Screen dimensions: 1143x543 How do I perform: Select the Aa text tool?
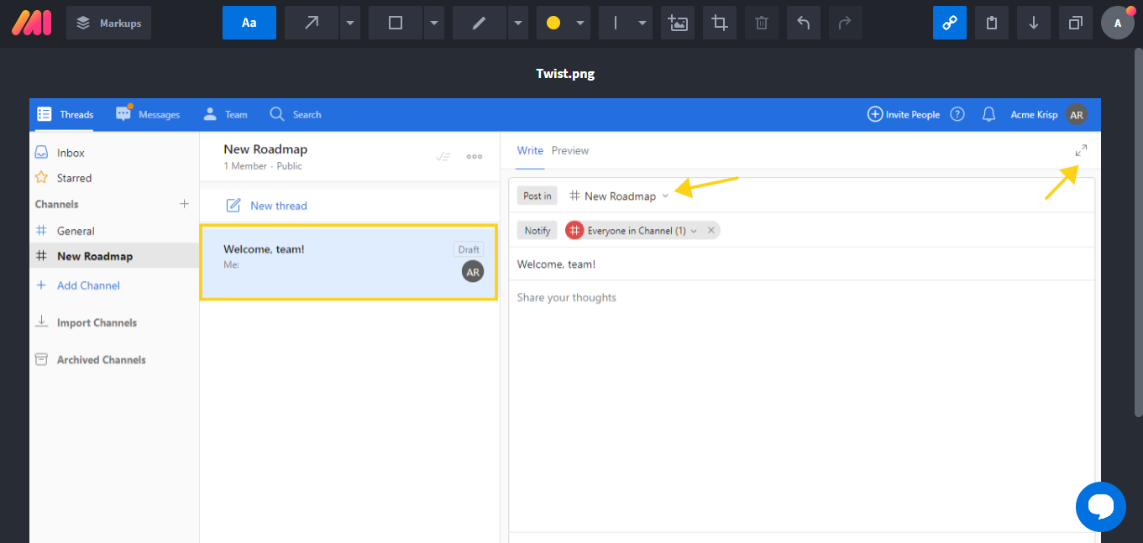click(x=249, y=23)
